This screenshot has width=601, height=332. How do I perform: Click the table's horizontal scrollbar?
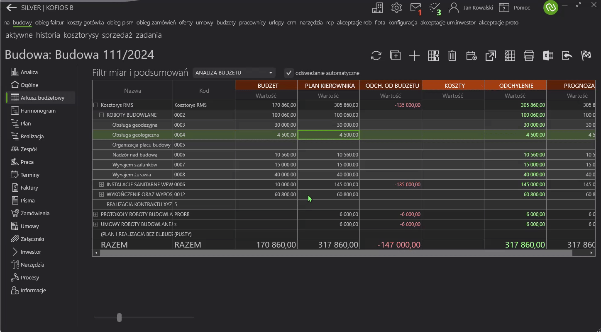click(x=336, y=253)
